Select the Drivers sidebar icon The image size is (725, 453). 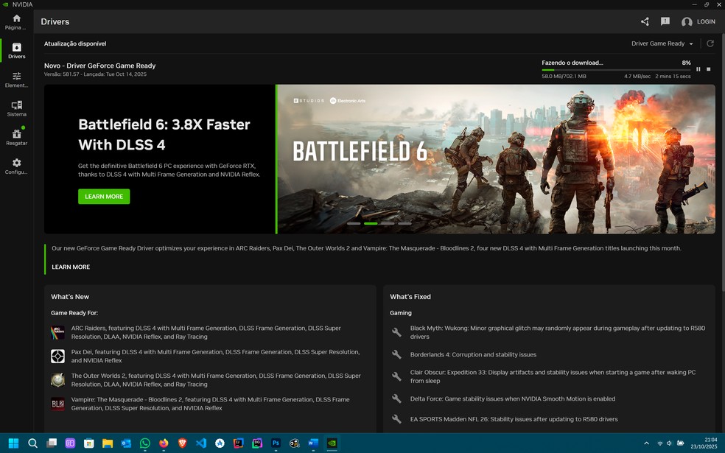click(x=16, y=51)
